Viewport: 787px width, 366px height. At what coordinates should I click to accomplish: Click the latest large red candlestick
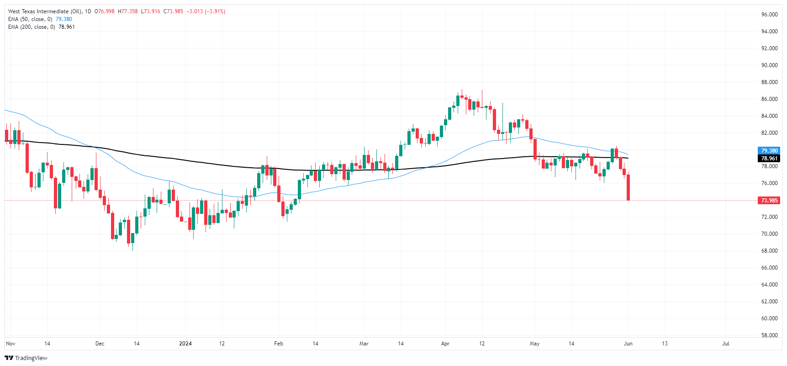(x=629, y=187)
